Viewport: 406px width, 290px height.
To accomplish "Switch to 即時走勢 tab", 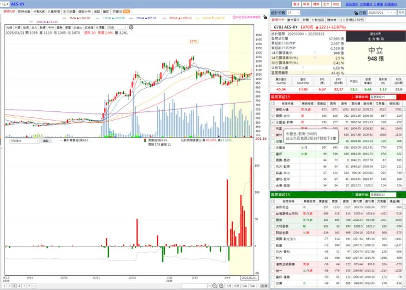I will tap(24, 12).
